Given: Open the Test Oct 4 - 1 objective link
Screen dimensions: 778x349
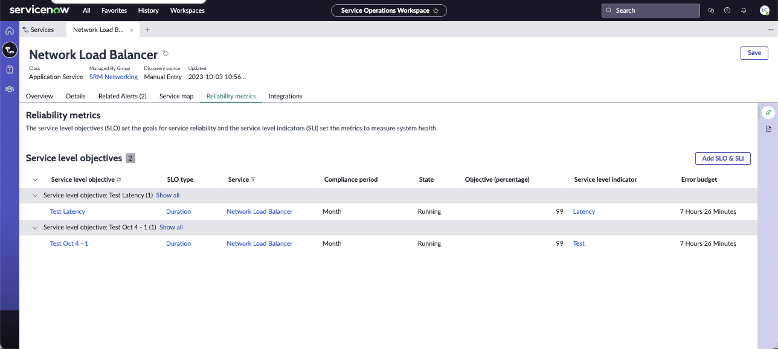Looking at the screenshot, I should [69, 243].
